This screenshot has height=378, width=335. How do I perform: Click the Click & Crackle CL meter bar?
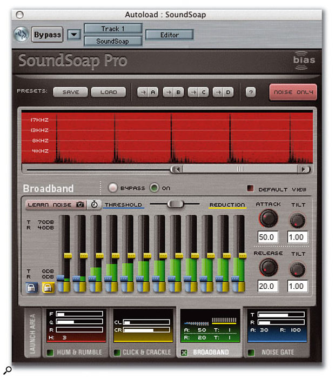pyautogui.click(x=146, y=322)
